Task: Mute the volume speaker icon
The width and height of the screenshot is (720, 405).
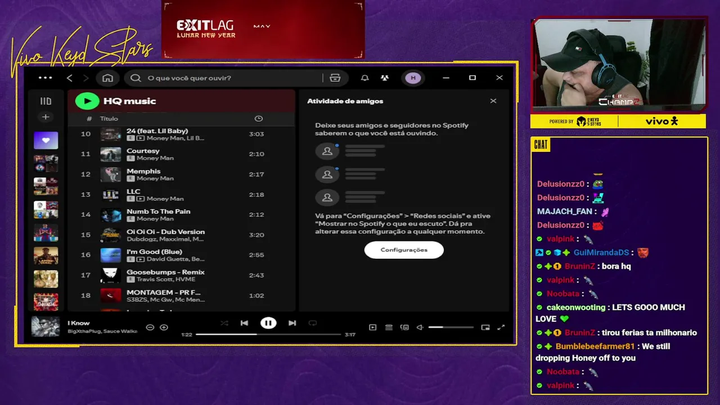Action: tap(420, 327)
